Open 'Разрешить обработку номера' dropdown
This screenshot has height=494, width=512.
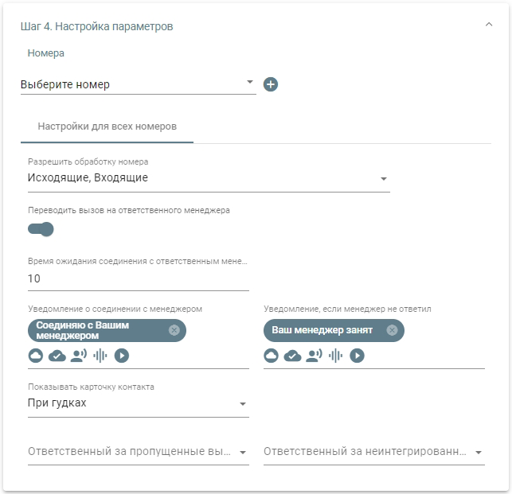[208, 178]
